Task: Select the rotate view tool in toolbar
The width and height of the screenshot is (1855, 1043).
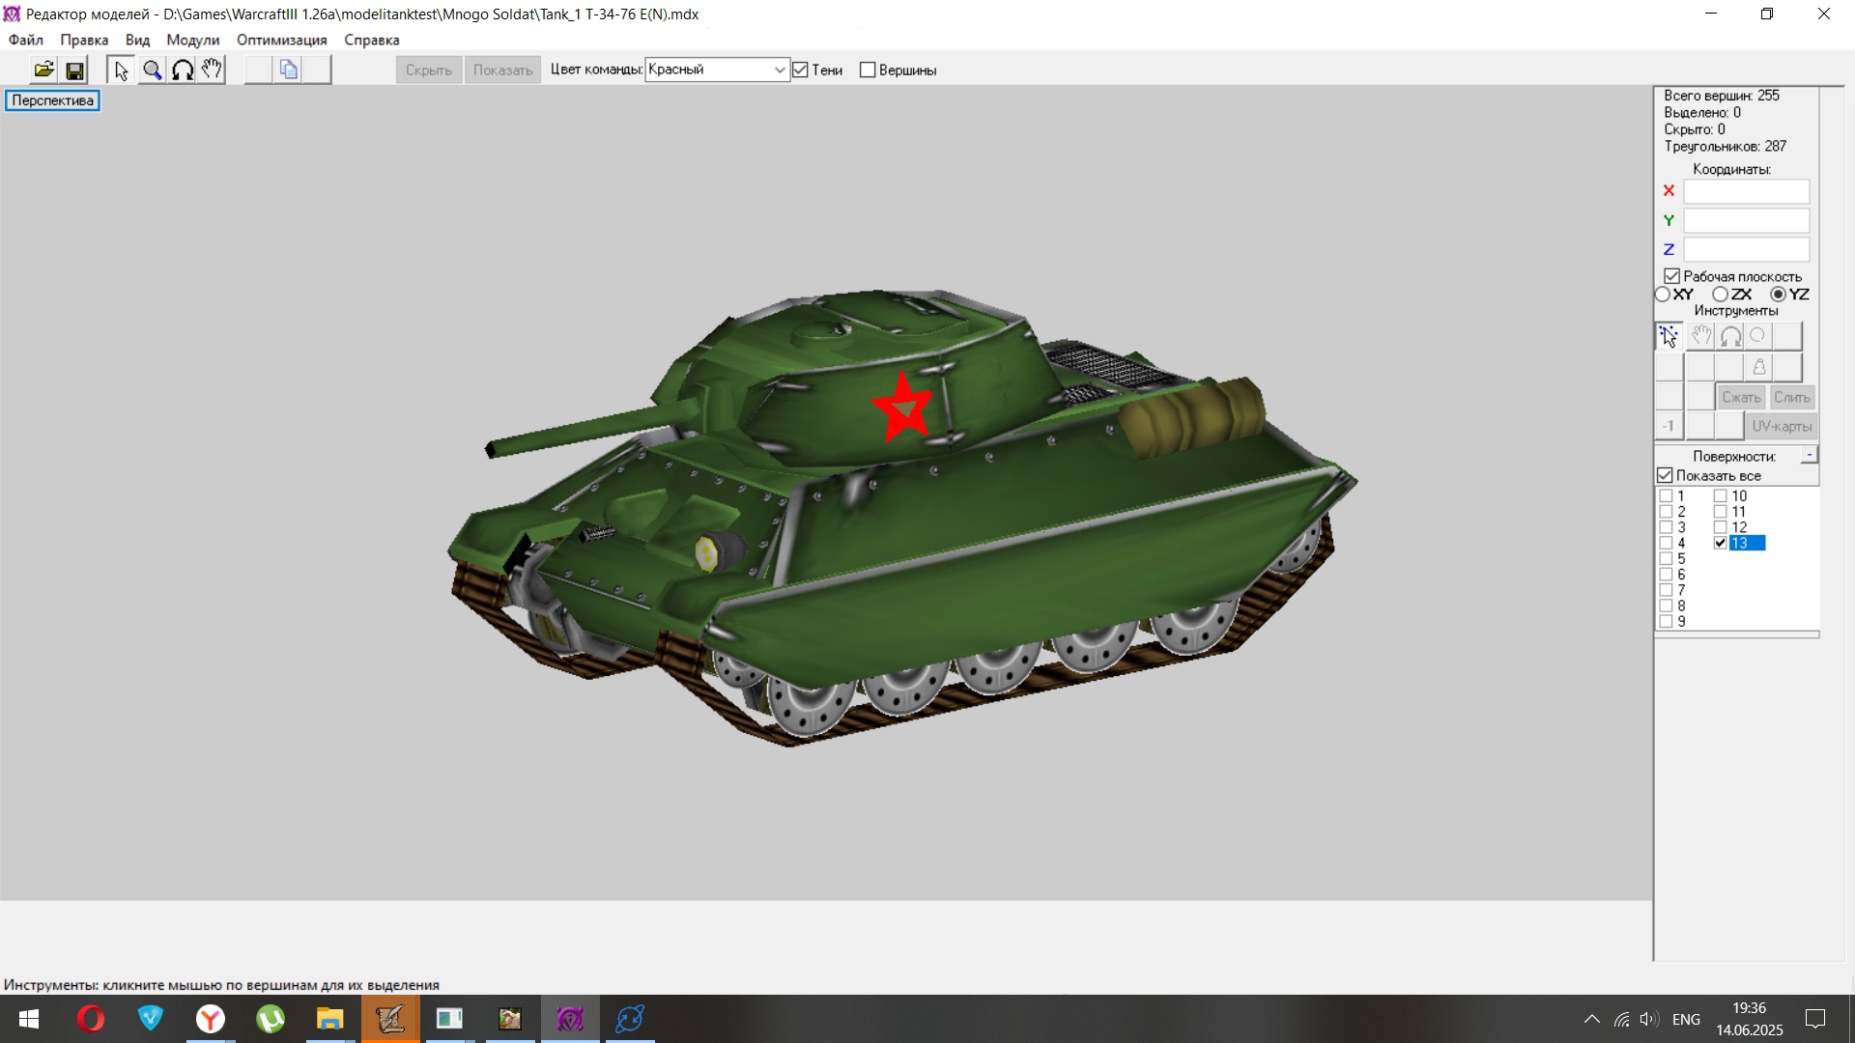Action: 183,70
